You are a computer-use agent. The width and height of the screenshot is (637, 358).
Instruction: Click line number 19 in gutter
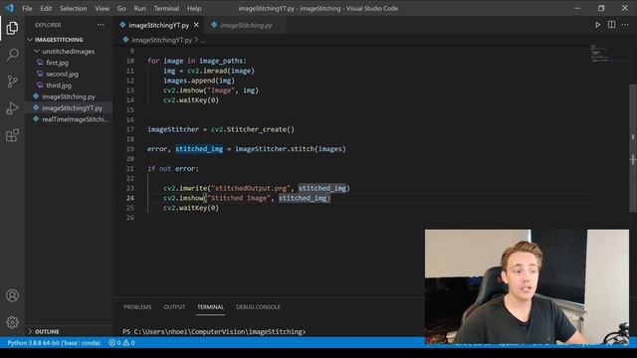[x=130, y=149]
